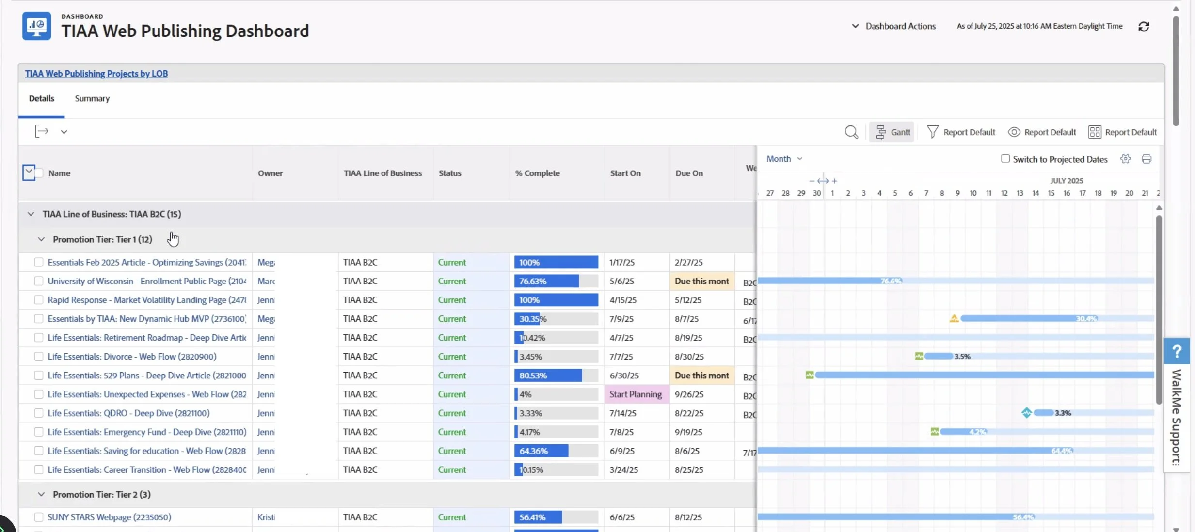This screenshot has width=1195, height=532.
Task: Click green marker on Divorce Web Flow Gantt row
Action: pos(919,356)
